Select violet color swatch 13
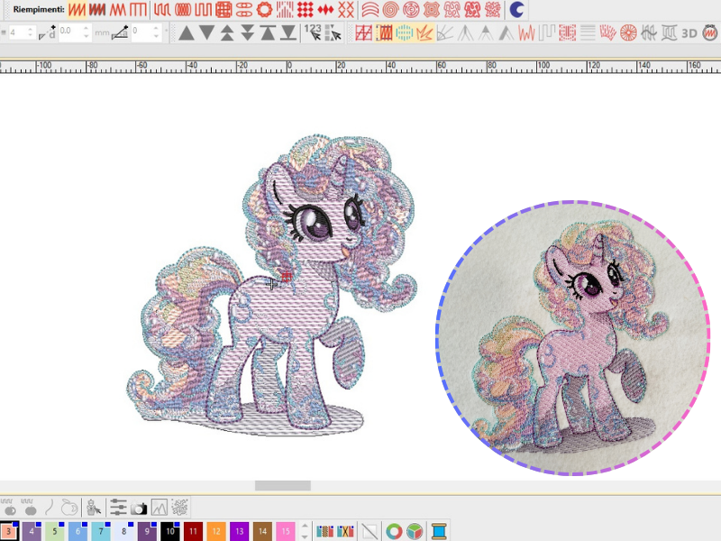721x541 pixels. 239,531
